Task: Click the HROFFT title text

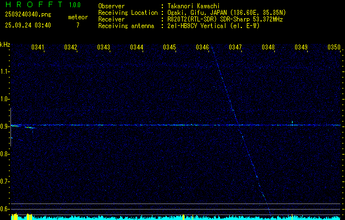Action: point(34,4)
